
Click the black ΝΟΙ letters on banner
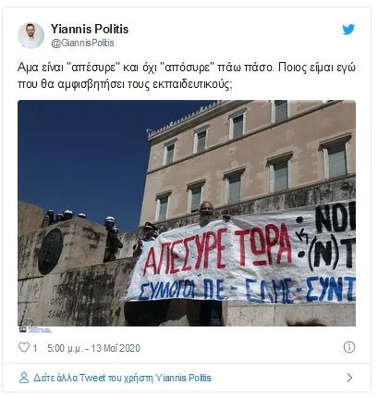335,218
